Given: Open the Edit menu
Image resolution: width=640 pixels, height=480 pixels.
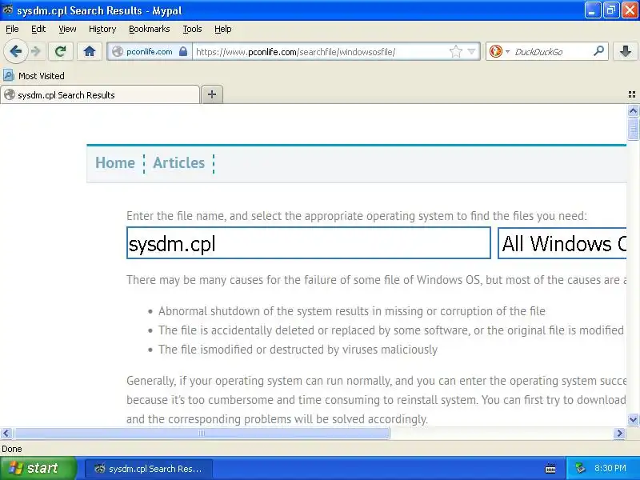Looking at the screenshot, I should [38, 29].
